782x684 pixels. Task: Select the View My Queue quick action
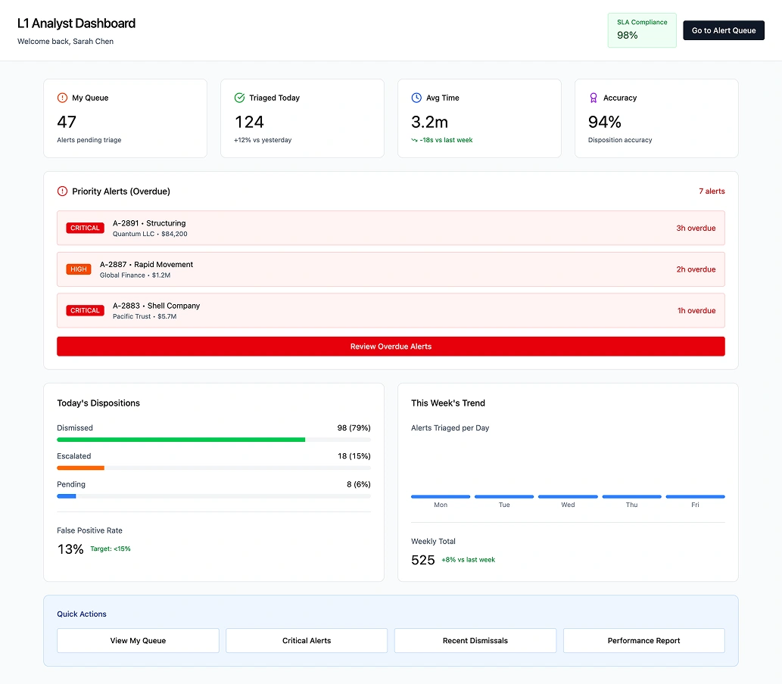click(138, 640)
